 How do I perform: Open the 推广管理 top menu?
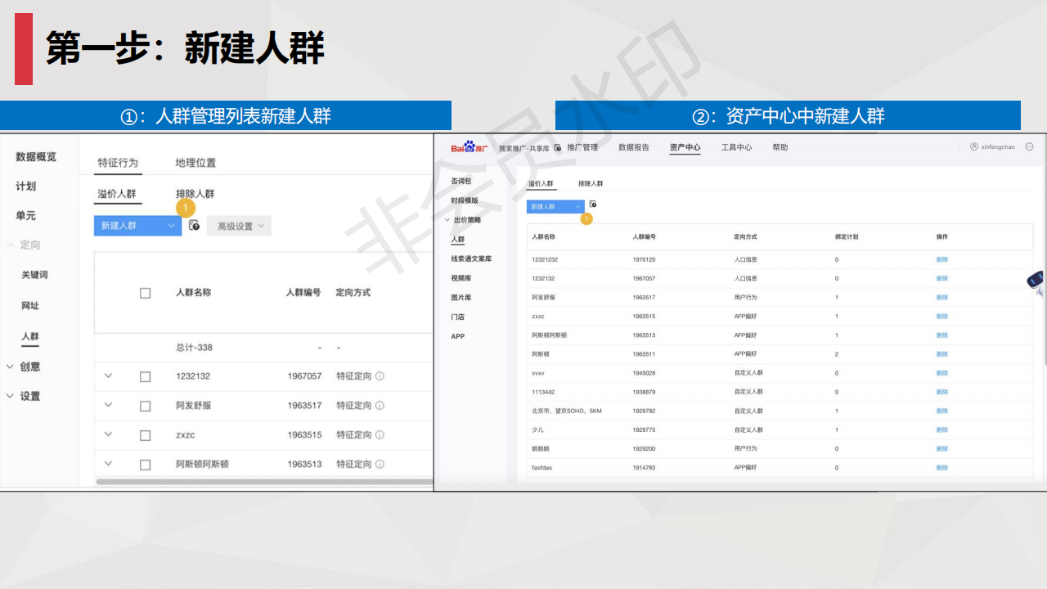click(582, 147)
